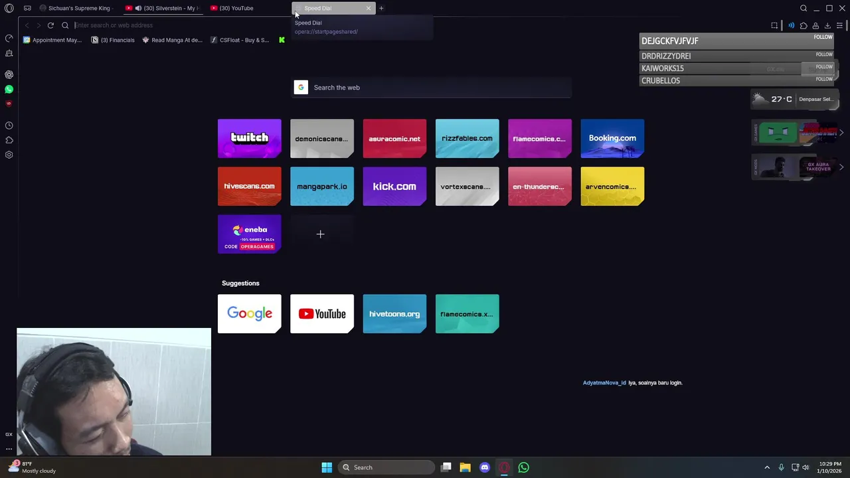Open the hivetoons.org suggestion tile
850x478 pixels.
coord(394,314)
